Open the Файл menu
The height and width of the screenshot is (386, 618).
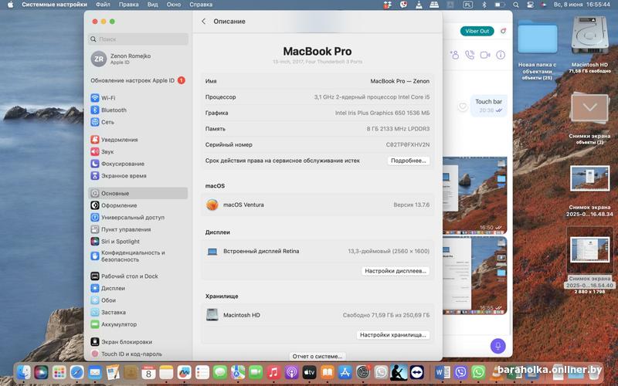pos(103,5)
